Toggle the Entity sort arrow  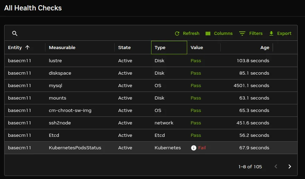(x=27, y=47)
